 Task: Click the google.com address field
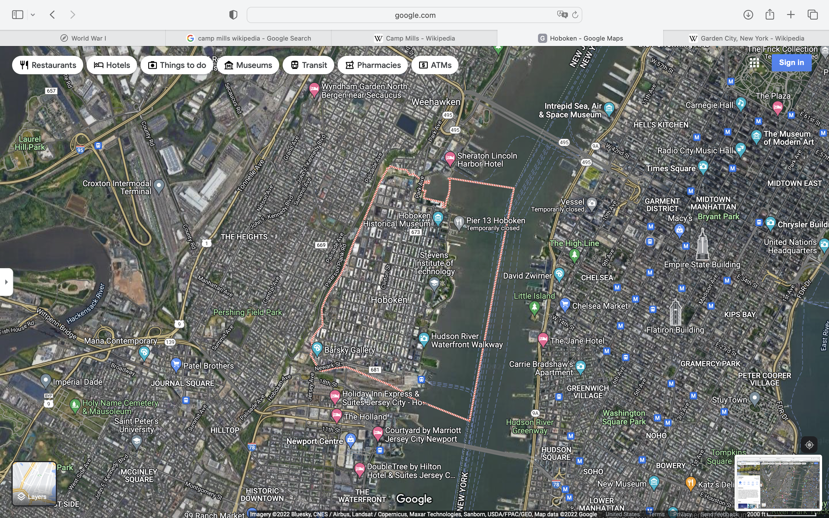pyautogui.click(x=414, y=15)
